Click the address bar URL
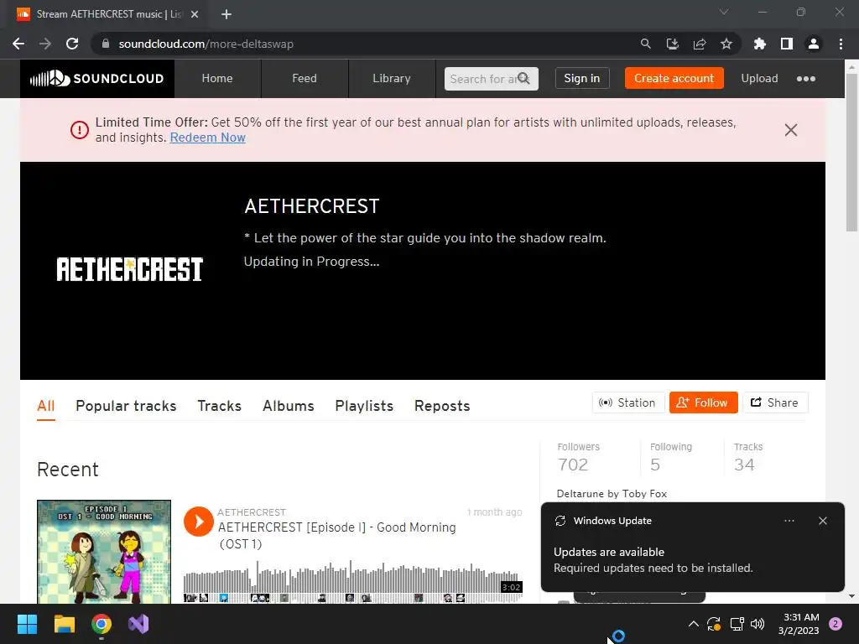The height and width of the screenshot is (644, 859). pos(206,44)
